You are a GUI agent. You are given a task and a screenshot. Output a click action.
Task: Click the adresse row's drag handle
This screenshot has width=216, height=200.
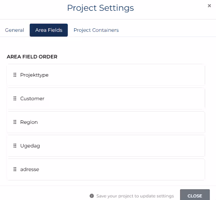click(15, 169)
